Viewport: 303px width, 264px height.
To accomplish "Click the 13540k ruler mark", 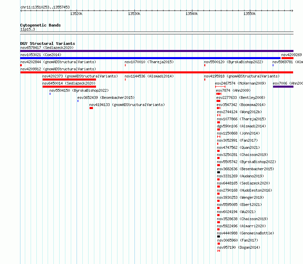I will (192, 14).
